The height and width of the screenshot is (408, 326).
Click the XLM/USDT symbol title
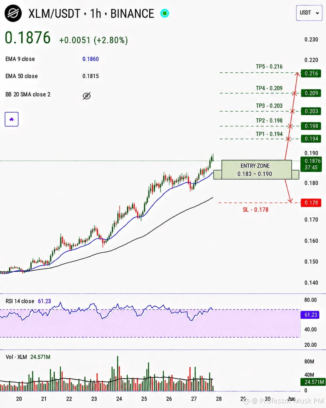pyautogui.click(x=54, y=14)
